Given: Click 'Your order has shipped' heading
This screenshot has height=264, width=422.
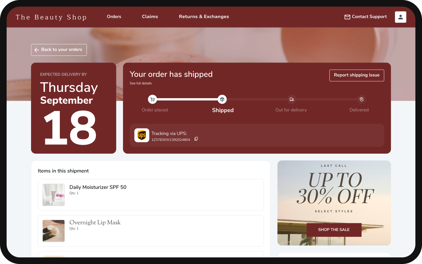Looking at the screenshot, I should (171, 74).
